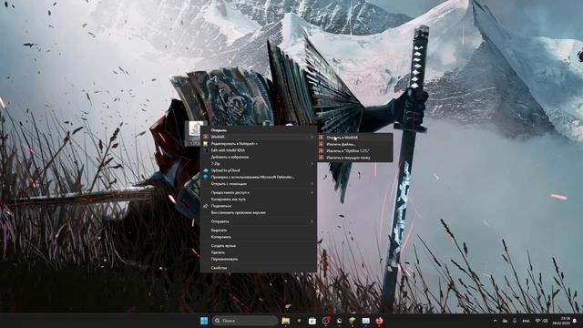The width and height of the screenshot is (583, 328).
Task: Select 'Предоставить доступ к'
Action: (x=259, y=192)
